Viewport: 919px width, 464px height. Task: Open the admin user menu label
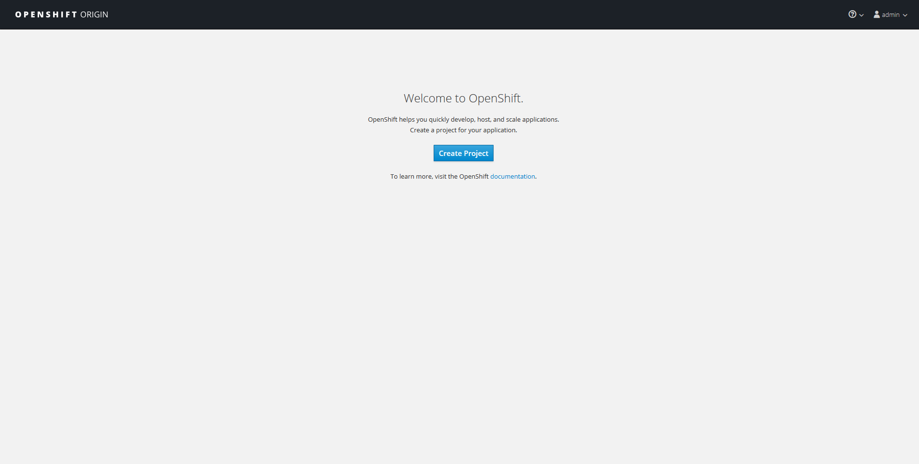pyautogui.click(x=891, y=15)
